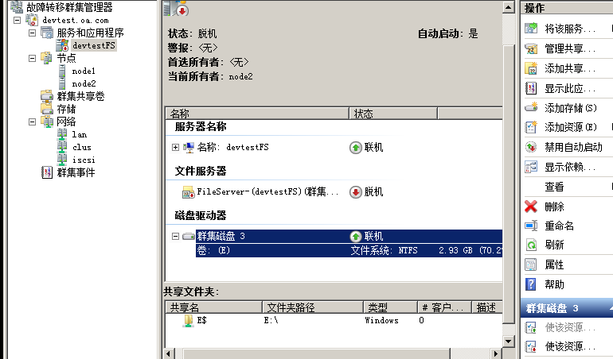613x359 pixels.
Task: Click the 禁用自动启动 action icon
Action: pyautogui.click(x=531, y=147)
